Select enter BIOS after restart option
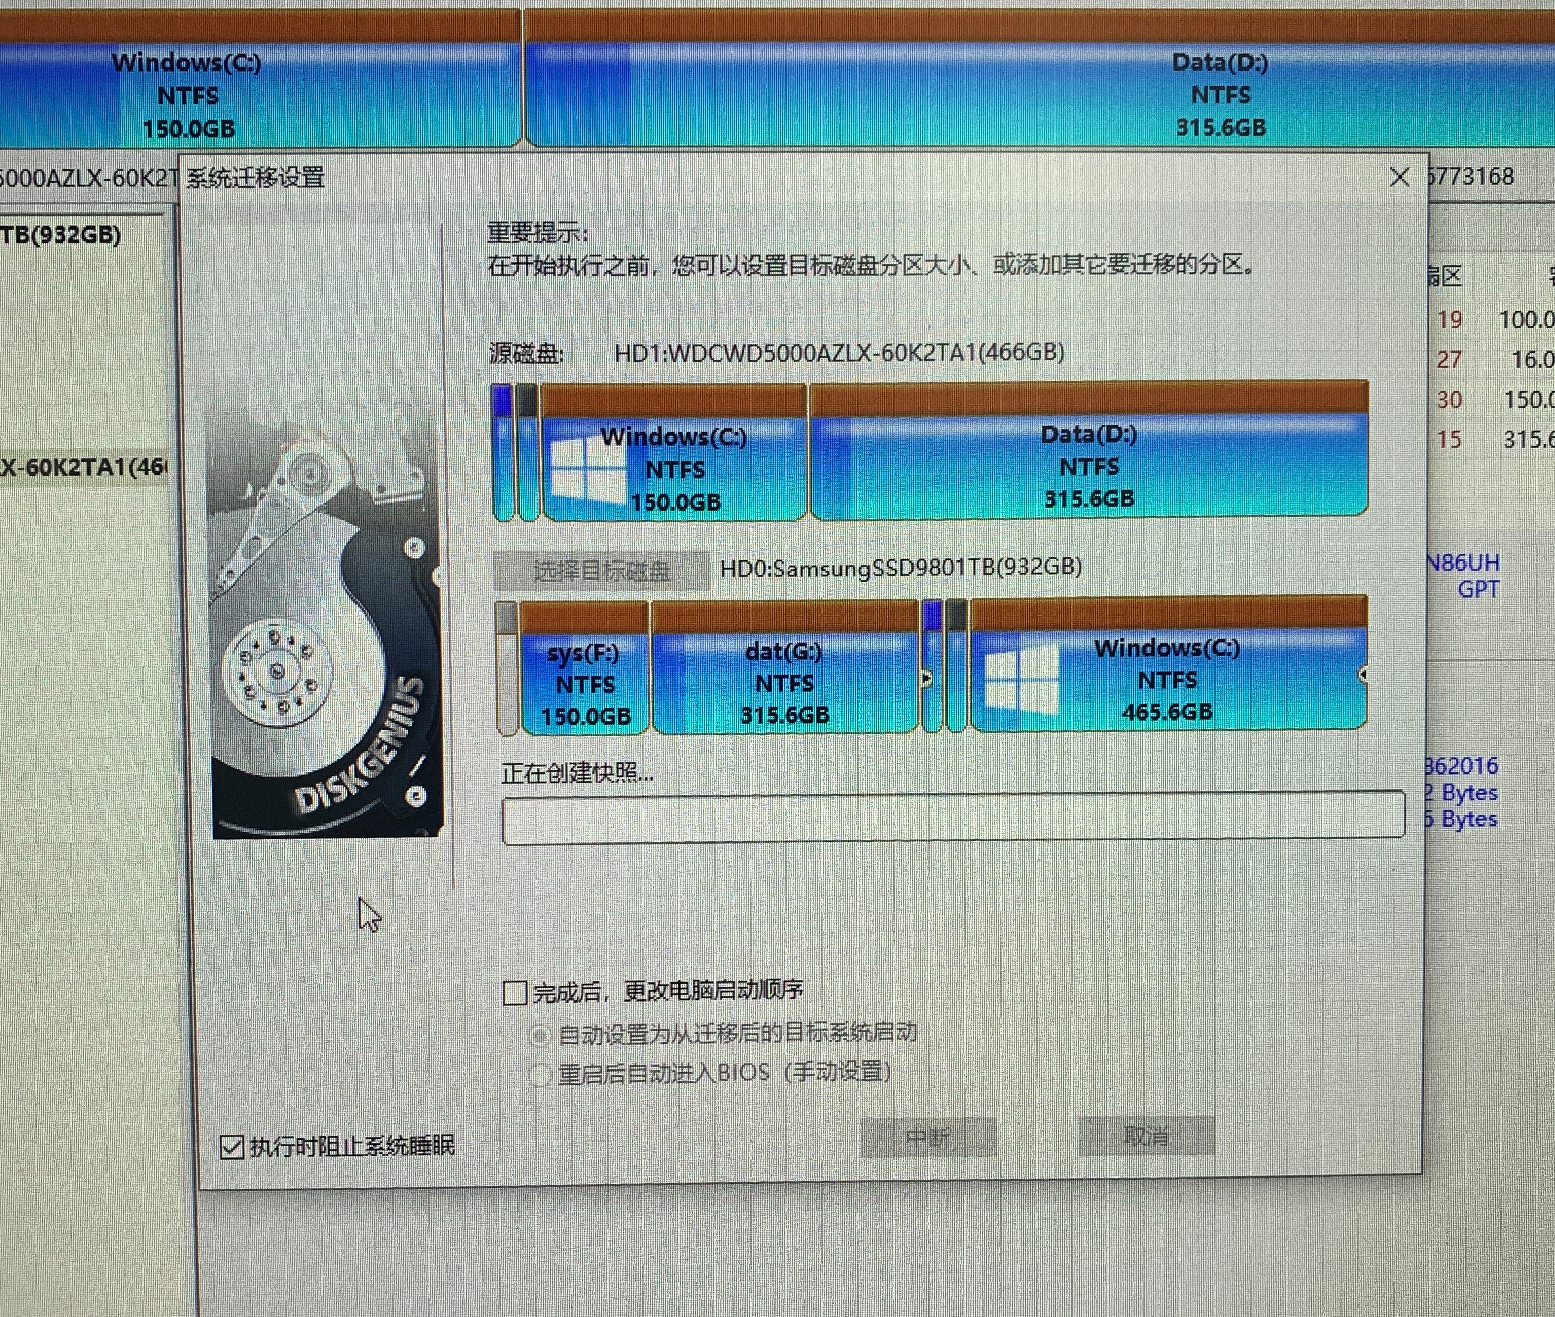Image resolution: width=1555 pixels, height=1317 pixels. pos(540,1075)
